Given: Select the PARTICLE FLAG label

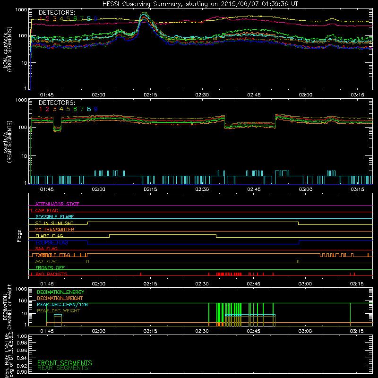Looking at the screenshot, I should (x=53, y=255).
